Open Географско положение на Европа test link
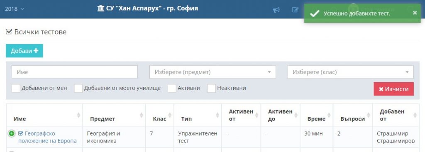This screenshot has width=425, height=152. tap(47, 137)
